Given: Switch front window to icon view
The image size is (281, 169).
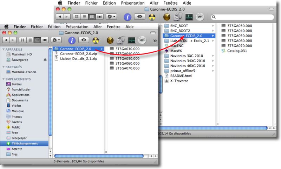Looking at the screenshot, I should coord(22,40).
